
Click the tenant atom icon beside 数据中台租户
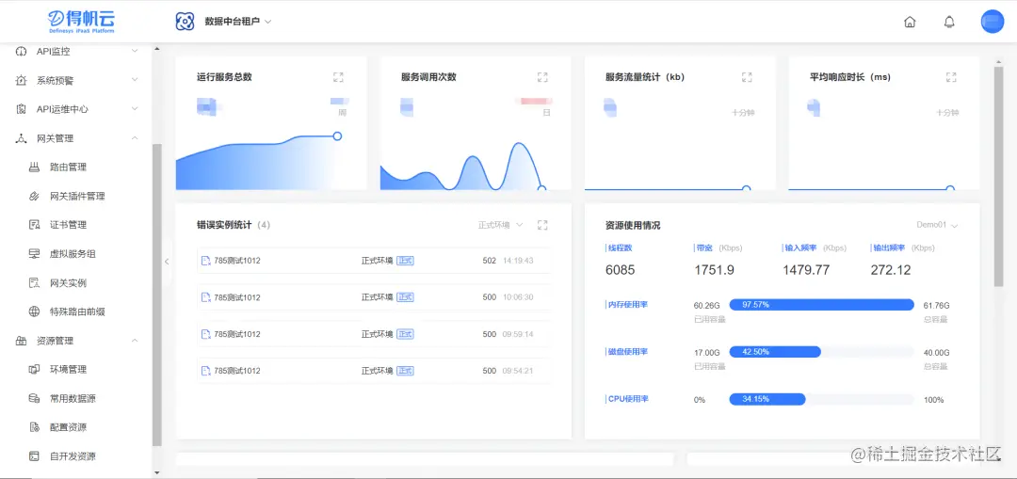tap(185, 22)
